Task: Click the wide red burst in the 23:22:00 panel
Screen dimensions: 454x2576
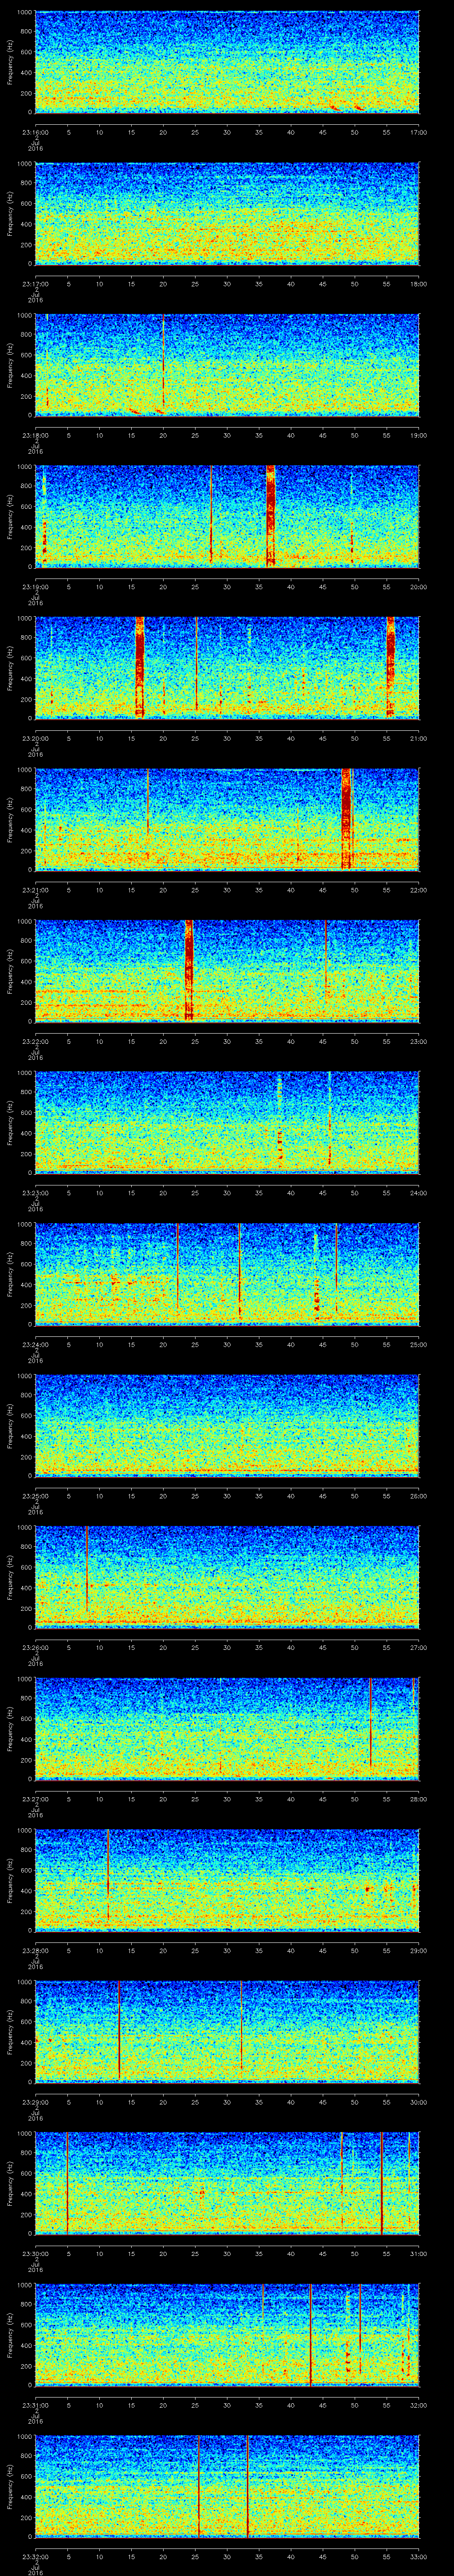Action: point(188,970)
